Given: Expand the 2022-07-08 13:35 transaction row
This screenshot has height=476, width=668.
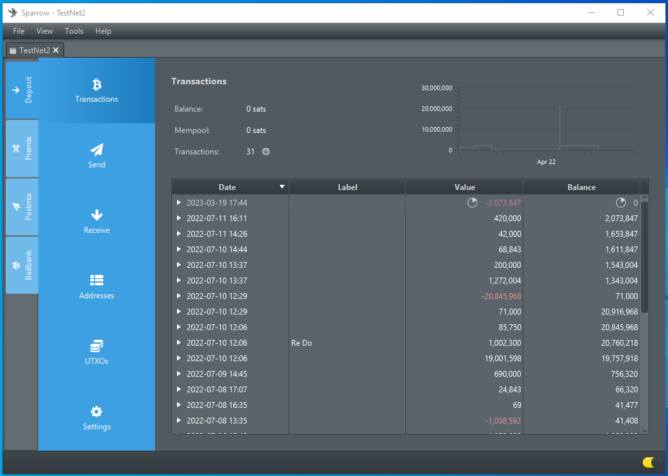Looking at the screenshot, I should coord(179,421).
